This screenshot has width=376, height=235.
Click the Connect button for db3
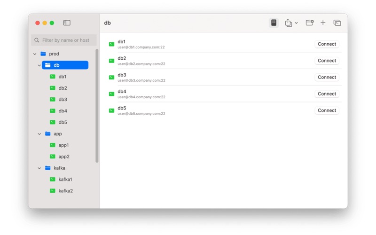(x=327, y=77)
